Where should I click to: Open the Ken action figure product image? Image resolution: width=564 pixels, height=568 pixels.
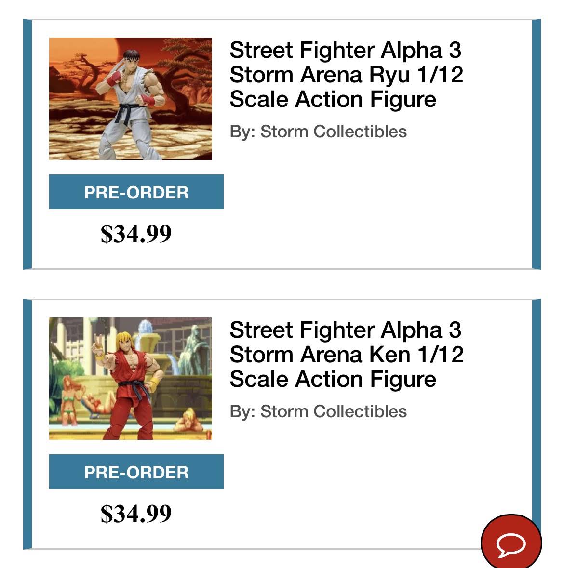pos(131,379)
